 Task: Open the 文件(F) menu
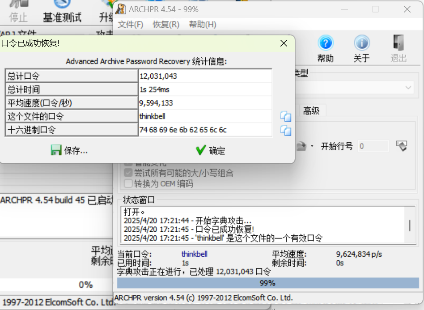tap(130, 25)
